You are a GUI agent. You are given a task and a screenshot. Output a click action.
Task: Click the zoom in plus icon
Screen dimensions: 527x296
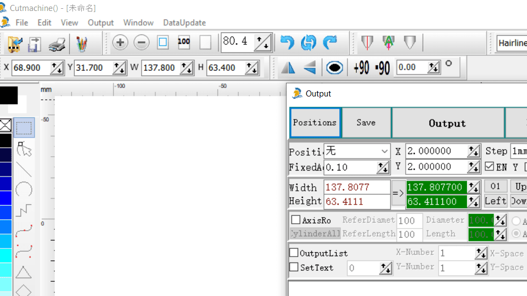pyautogui.click(x=120, y=43)
